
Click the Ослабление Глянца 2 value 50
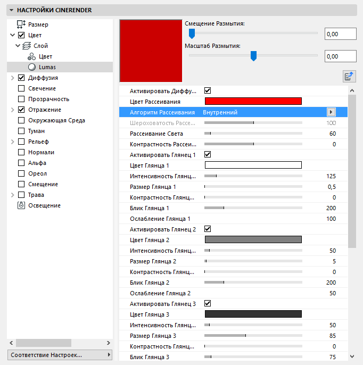tap(333, 293)
